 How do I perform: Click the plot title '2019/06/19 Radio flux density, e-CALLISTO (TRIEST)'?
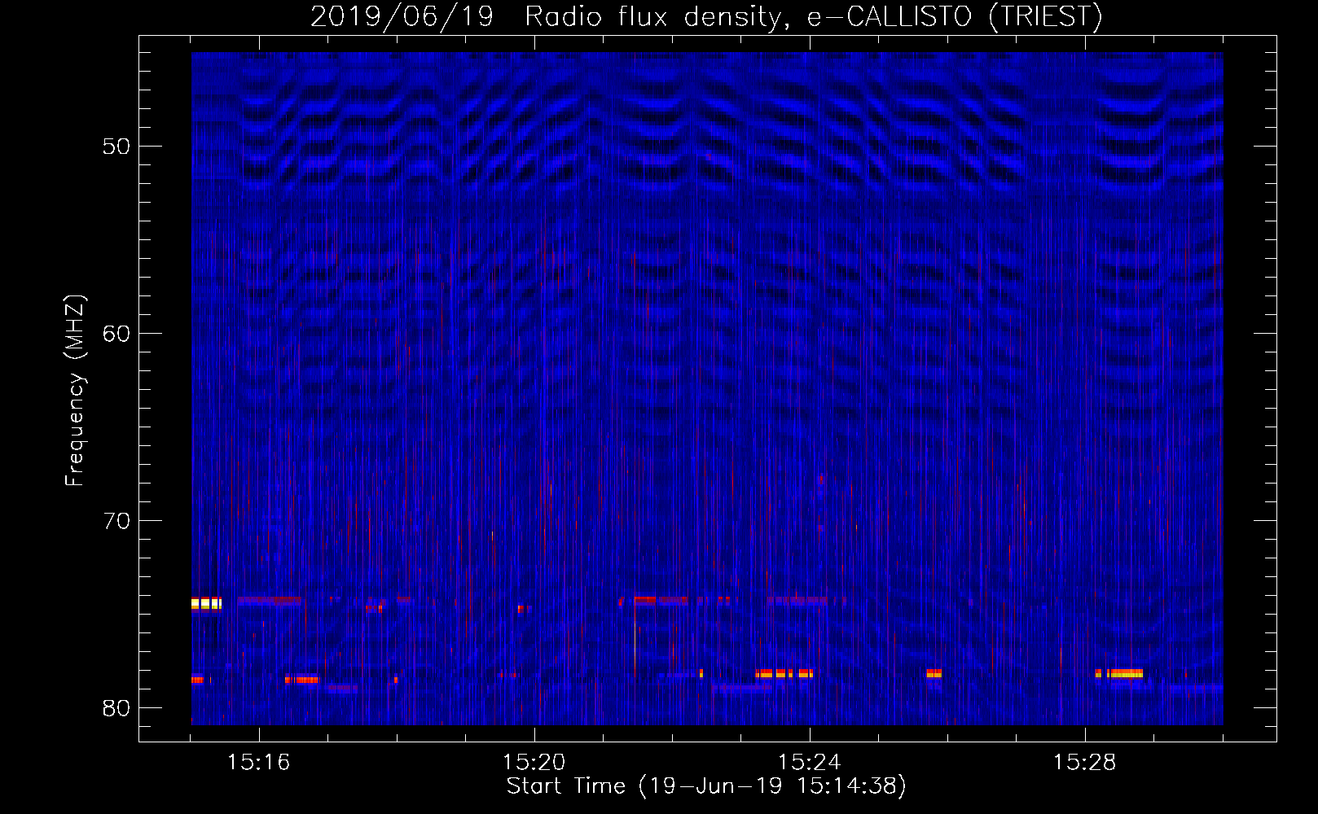pyautogui.click(x=706, y=17)
